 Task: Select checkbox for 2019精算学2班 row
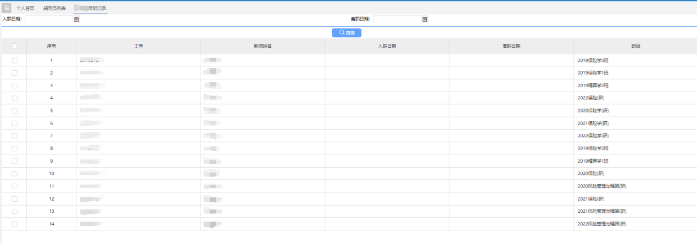pyautogui.click(x=14, y=86)
